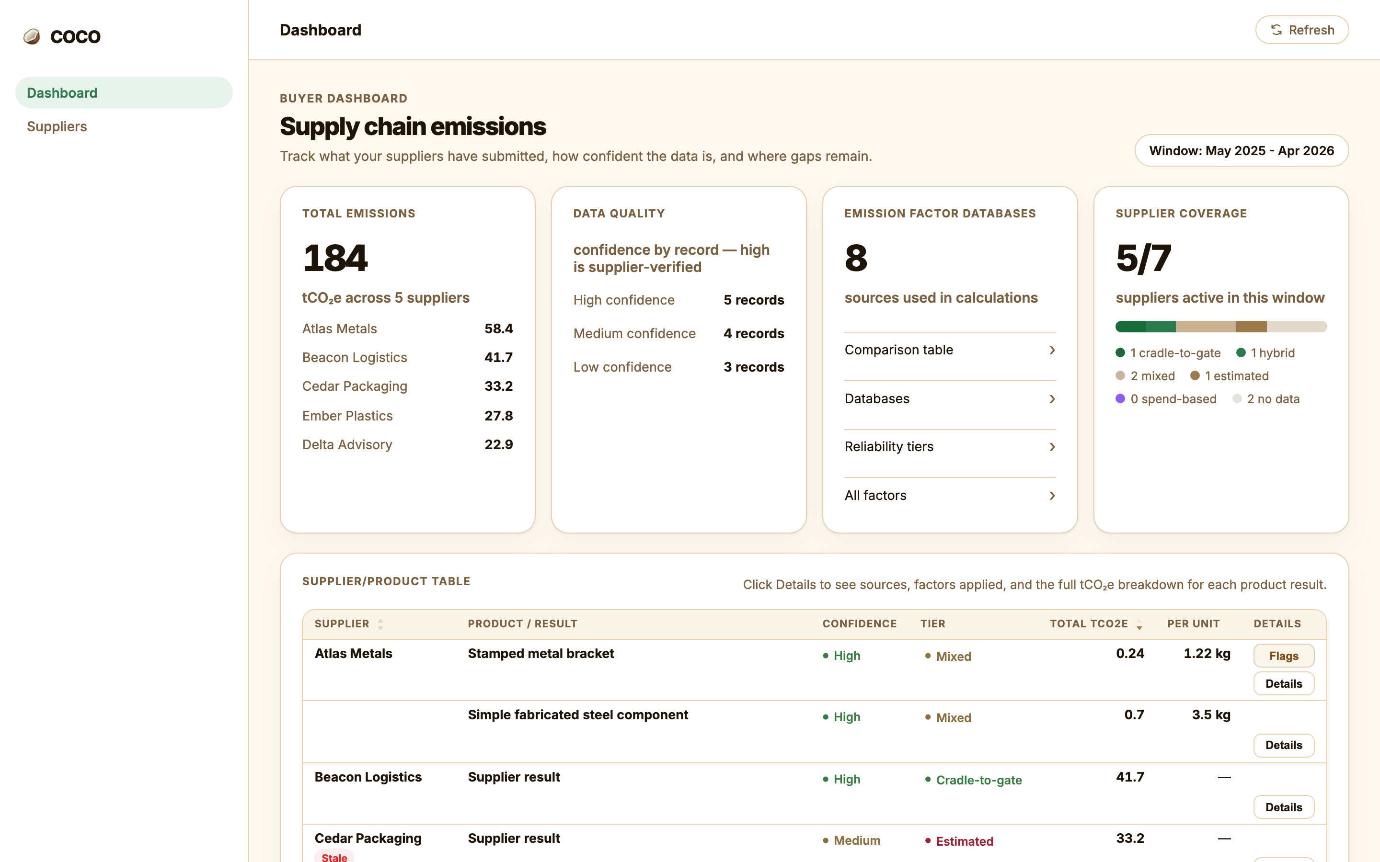Open Details for Beacon Logistics result
Image resolution: width=1380 pixels, height=862 pixels.
click(1284, 807)
